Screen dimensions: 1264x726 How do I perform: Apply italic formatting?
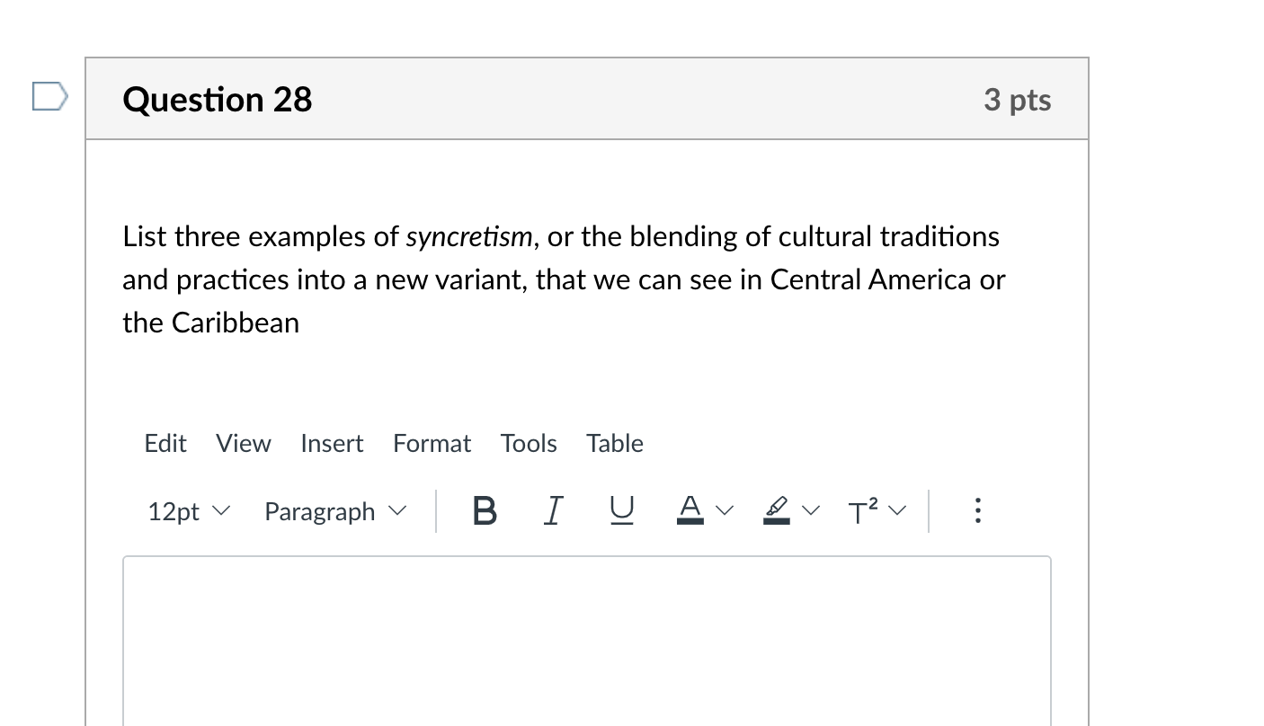coord(552,510)
